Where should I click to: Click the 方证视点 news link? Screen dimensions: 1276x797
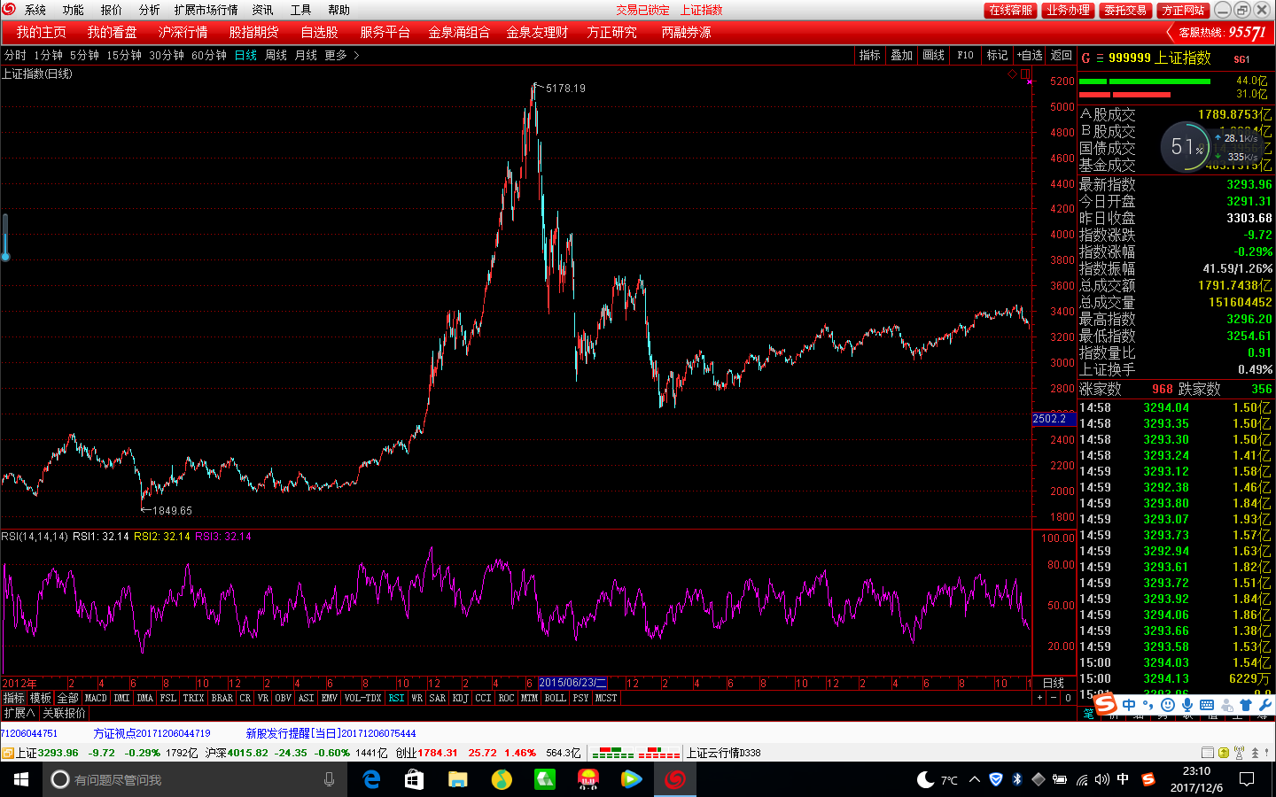[152, 733]
